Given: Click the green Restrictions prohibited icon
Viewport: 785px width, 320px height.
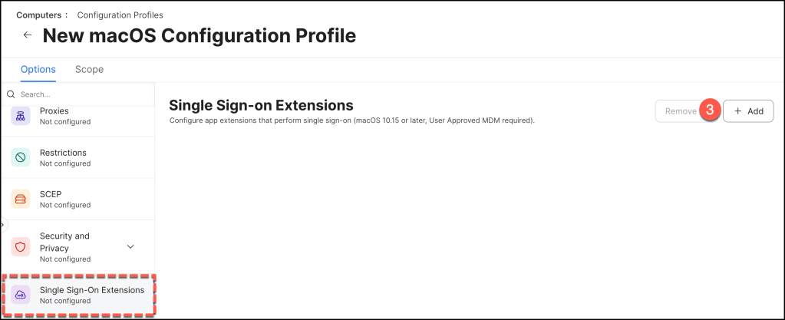Looking at the screenshot, I should pyautogui.click(x=21, y=157).
